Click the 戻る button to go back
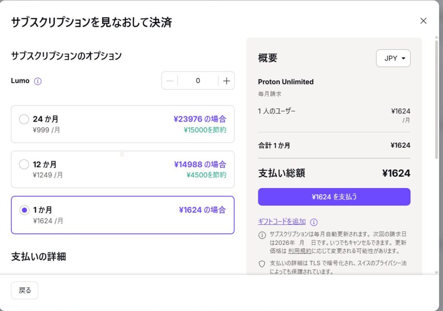Viewport: 443px width, 311px height. (24, 290)
